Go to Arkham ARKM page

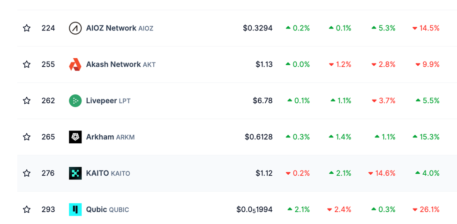tap(110, 137)
